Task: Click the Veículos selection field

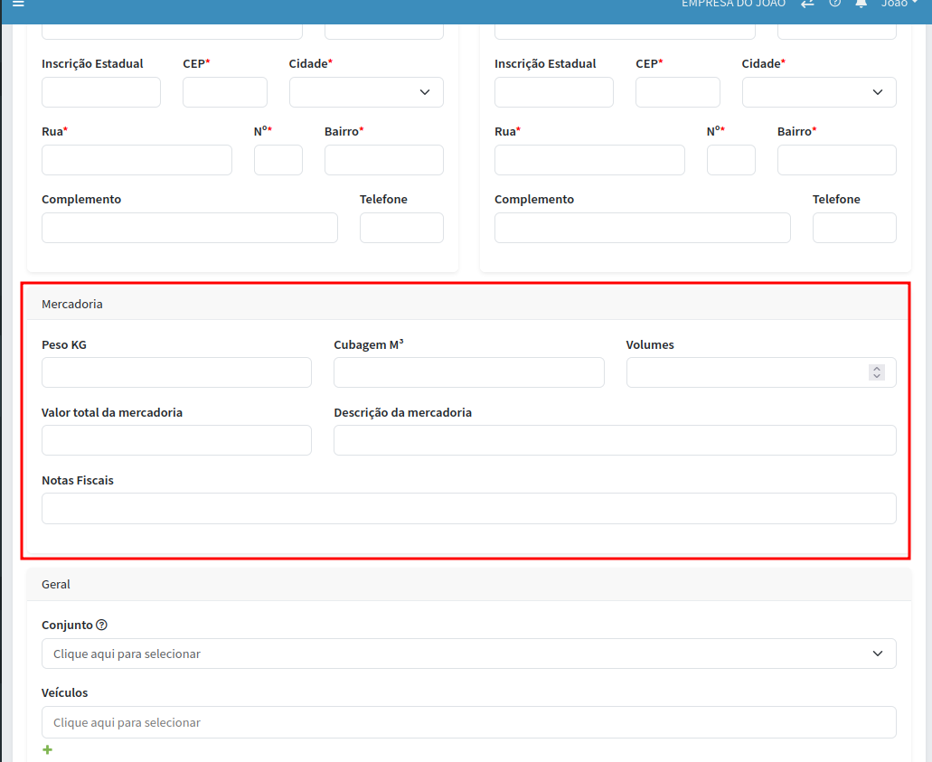Action: click(x=468, y=722)
